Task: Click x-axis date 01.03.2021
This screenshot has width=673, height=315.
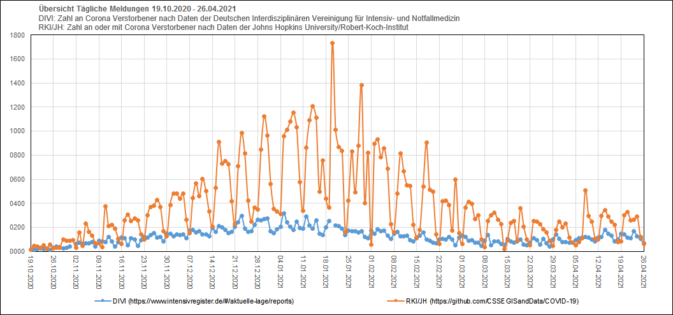Action: click(x=463, y=272)
